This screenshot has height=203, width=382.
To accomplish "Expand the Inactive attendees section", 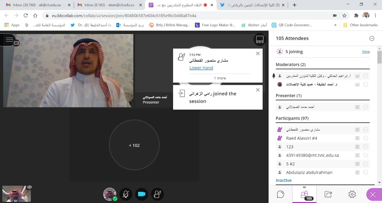I will [x=284, y=180].
